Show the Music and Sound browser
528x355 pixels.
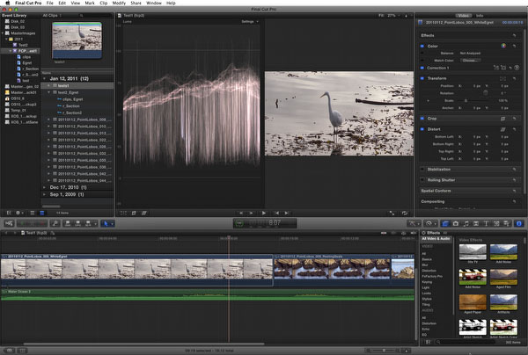click(466, 223)
